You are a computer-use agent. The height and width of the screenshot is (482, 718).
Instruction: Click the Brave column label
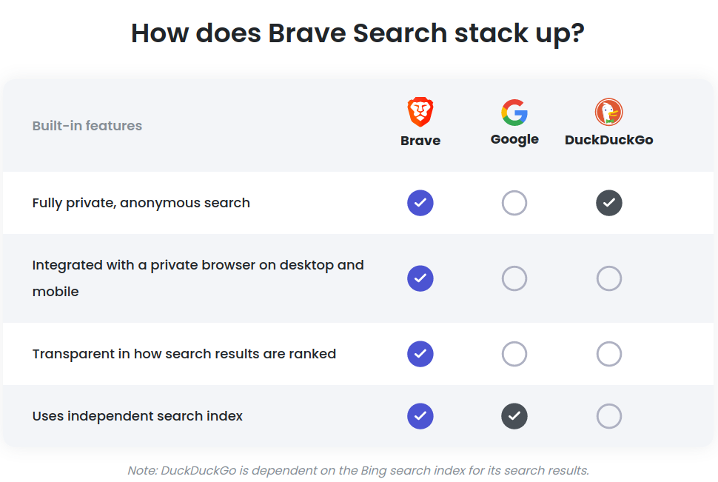420,140
